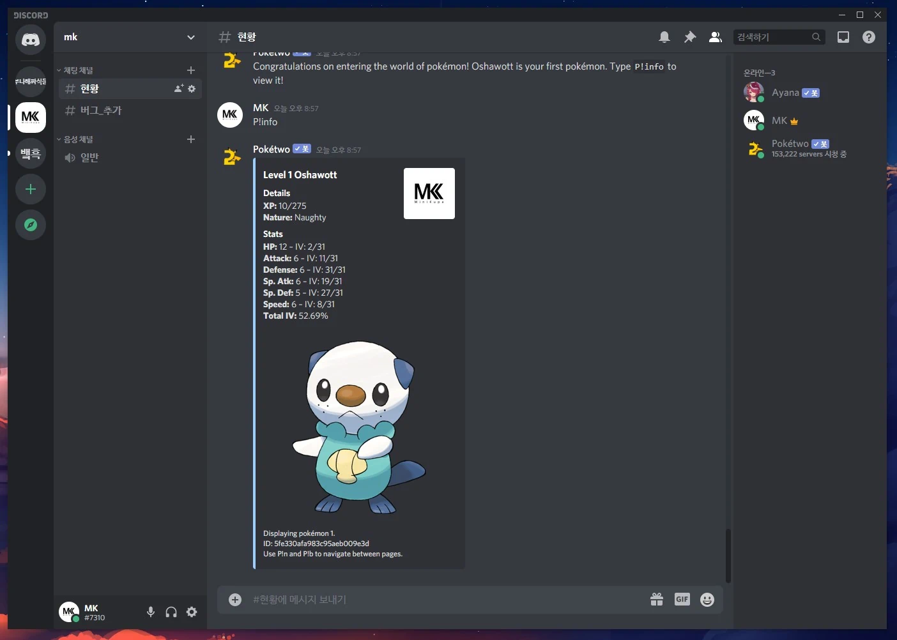The height and width of the screenshot is (640, 897).
Task: Click MK user avatar in bottom panel
Action: pos(69,612)
